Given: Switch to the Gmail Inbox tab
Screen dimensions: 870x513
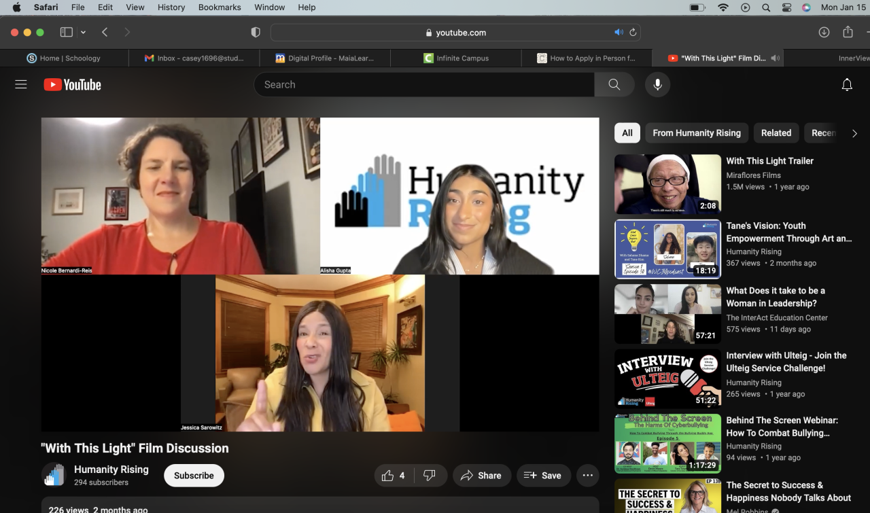Looking at the screenshot, I should click(x=194, y=58).
